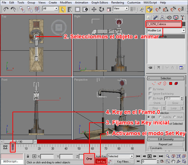Open the Utilities hammer panel tab
The width and height of the screenshot is (188, 165).
click(x=182, y=18)
